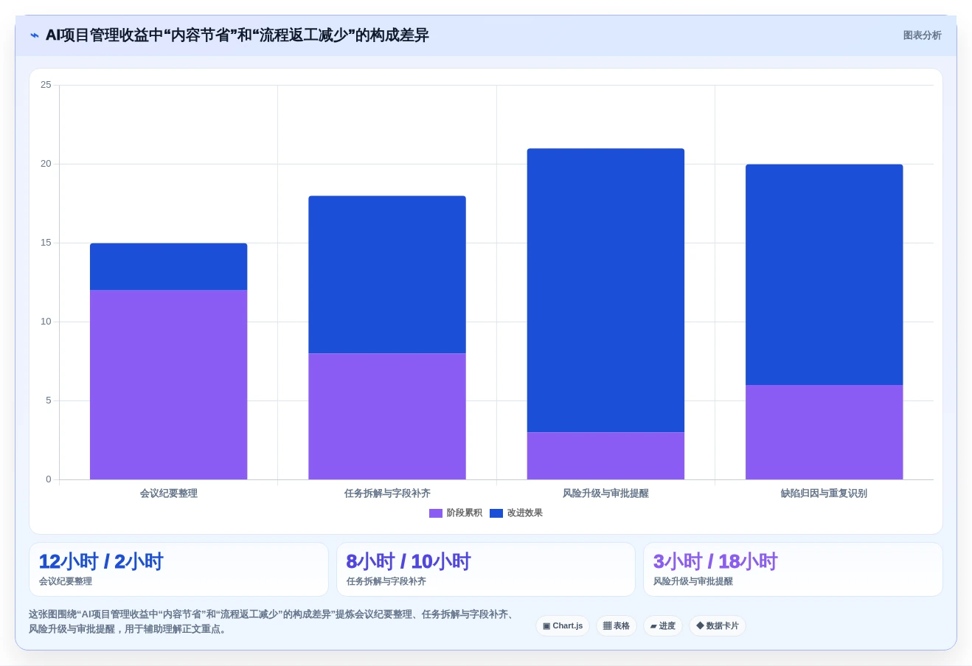
Task: Open the 12小时 / 2小时 data card
Action: pos(178,569)
